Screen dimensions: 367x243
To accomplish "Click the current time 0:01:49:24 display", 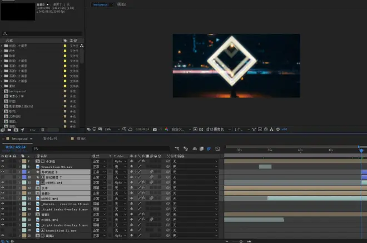I will 15,147.
